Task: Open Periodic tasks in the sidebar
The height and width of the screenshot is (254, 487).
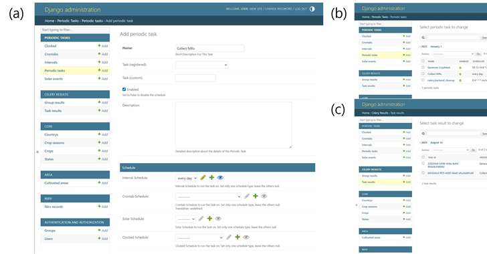Action: tap(55, 70)
